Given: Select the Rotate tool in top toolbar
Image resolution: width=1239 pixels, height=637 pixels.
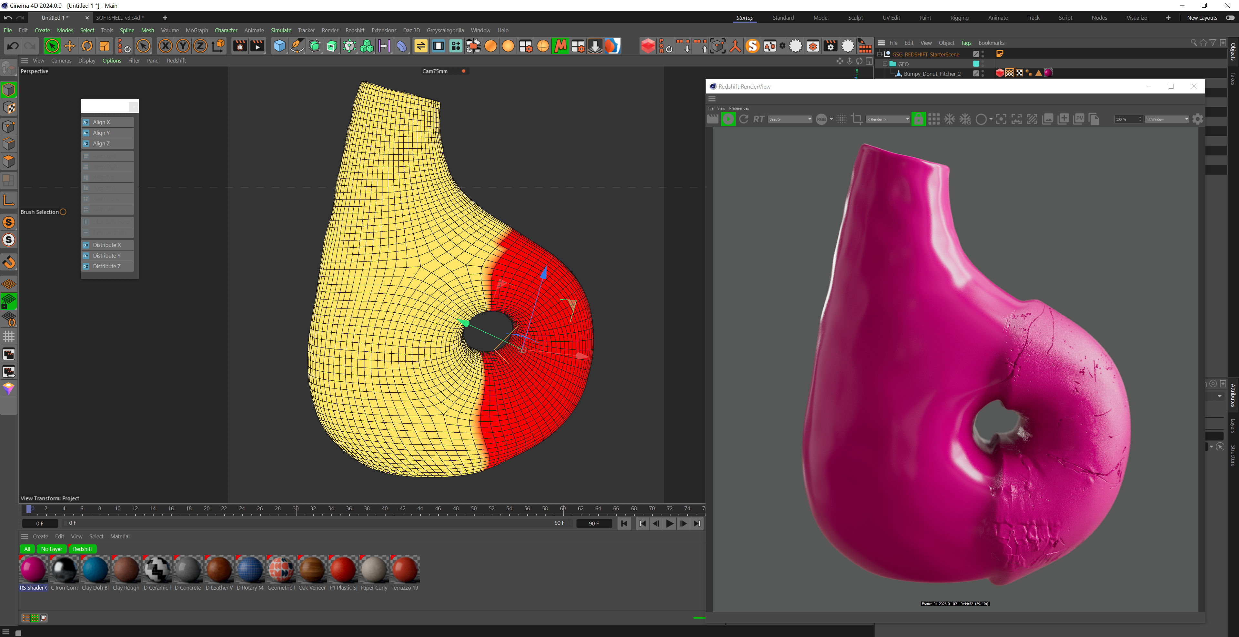Looking at the screenshot, I should (x=87, y=46).
